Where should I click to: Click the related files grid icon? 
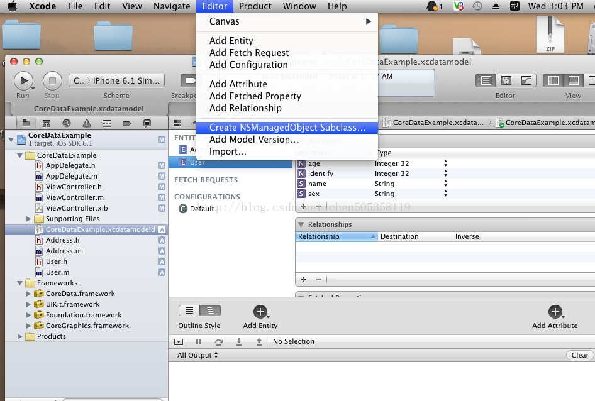pos(177,123)
